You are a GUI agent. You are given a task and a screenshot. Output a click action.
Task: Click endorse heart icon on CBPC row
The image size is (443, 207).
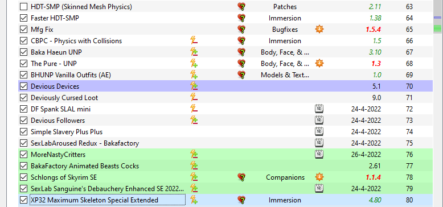point(241,40)
